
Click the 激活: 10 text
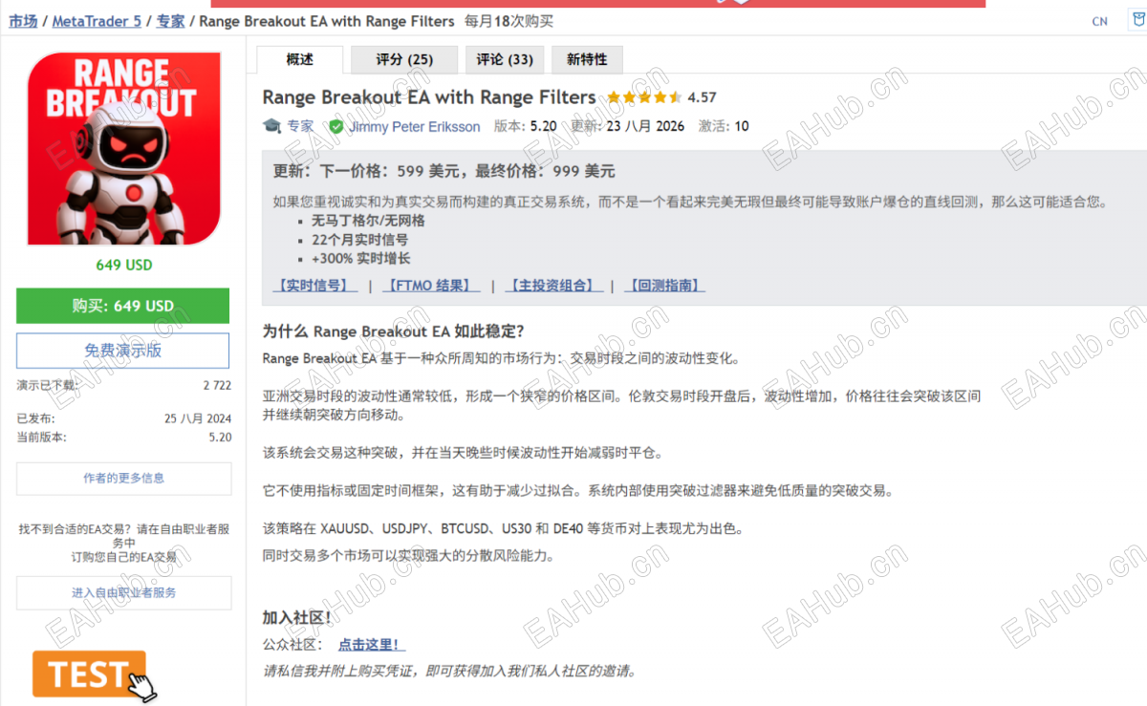point(724,126)
